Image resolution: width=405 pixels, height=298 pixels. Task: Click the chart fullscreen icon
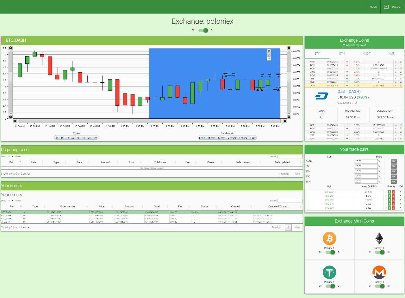(269, 51)
